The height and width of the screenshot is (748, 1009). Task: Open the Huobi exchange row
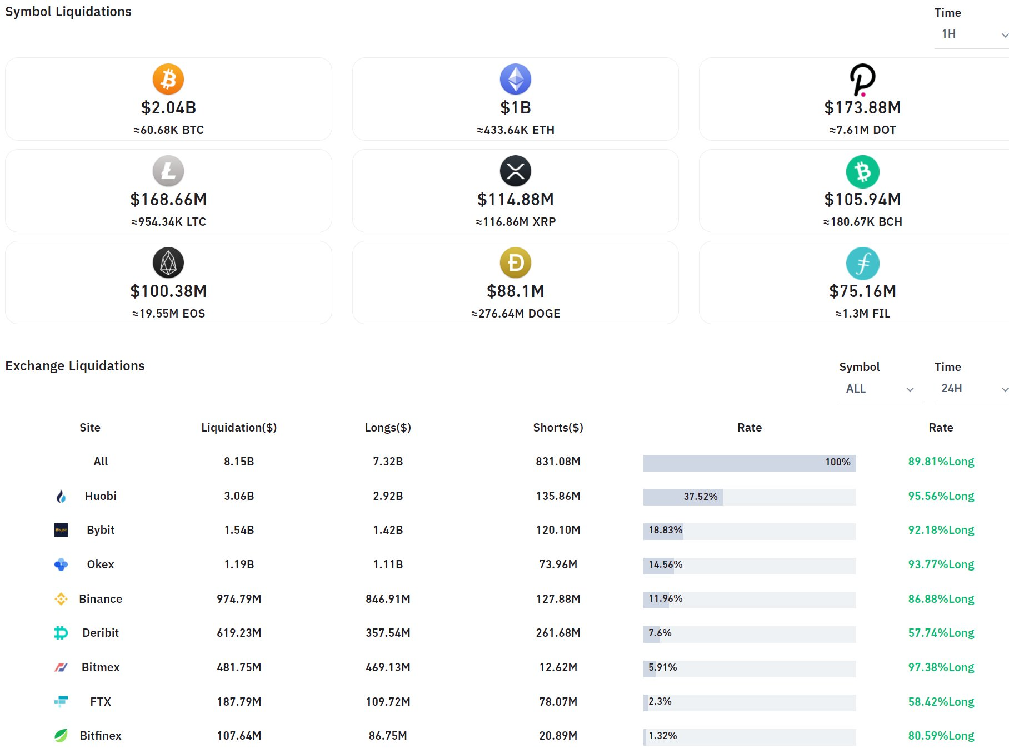pyautogui.click(x=101, y=496)
